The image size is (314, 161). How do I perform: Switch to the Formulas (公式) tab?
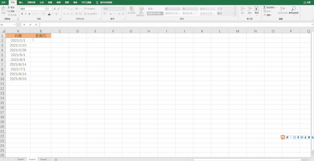[x=42, y=2]
